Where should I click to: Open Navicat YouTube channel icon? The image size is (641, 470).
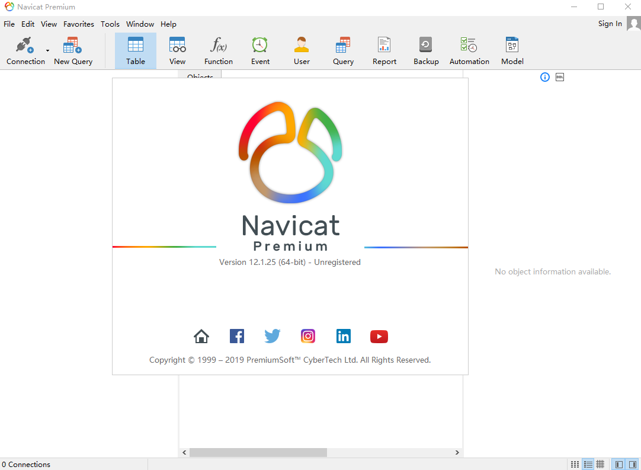pos(379,336)
